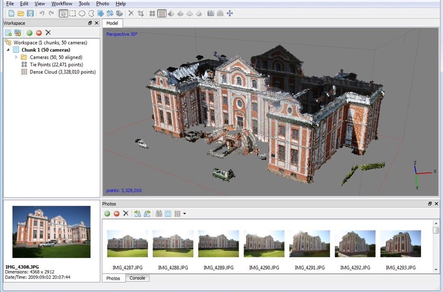This screenshot has height=292, width=443.
Task: Reset the view with the crosshair icon
Action: [229, 13]
